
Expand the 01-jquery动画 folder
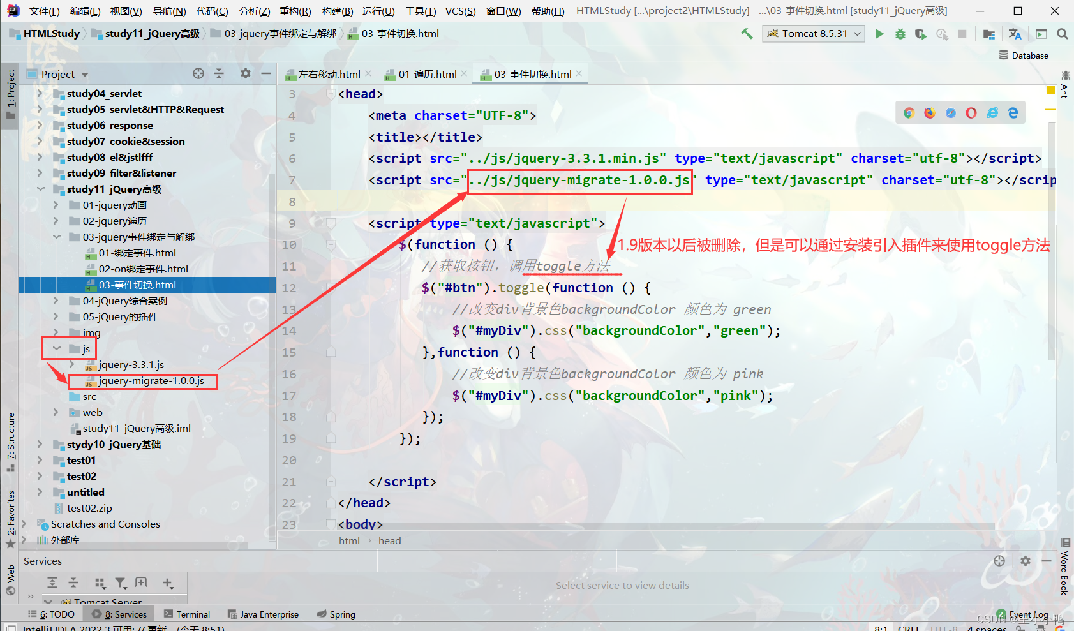click(56, 205)
